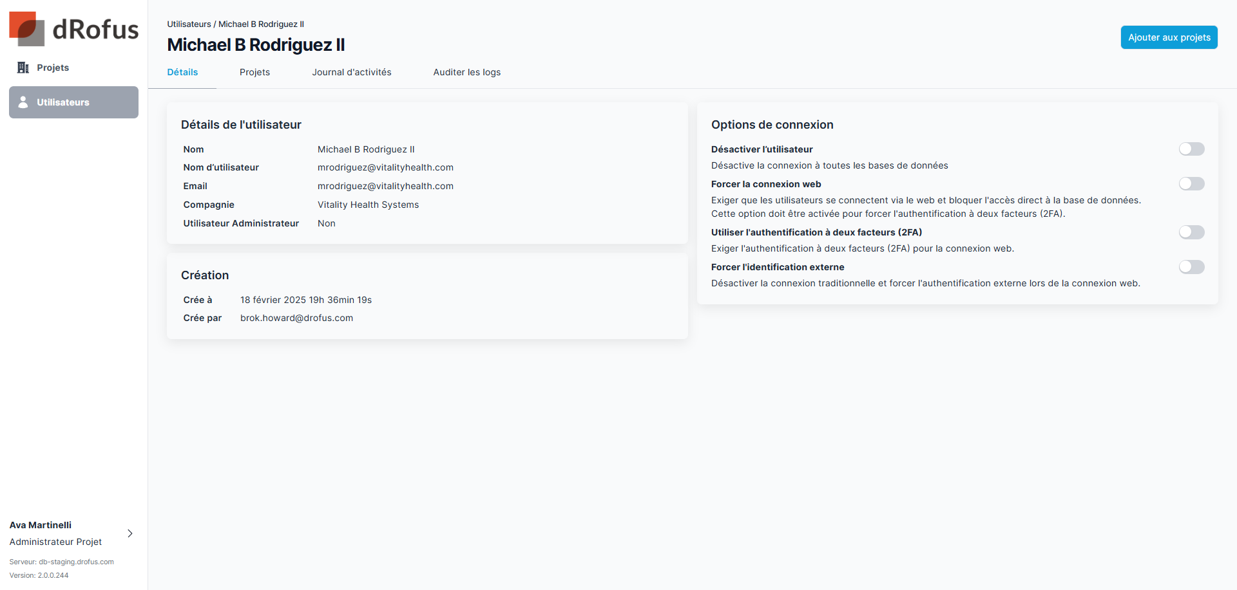Open Projets in the sidebar menu

coord(53,68)
